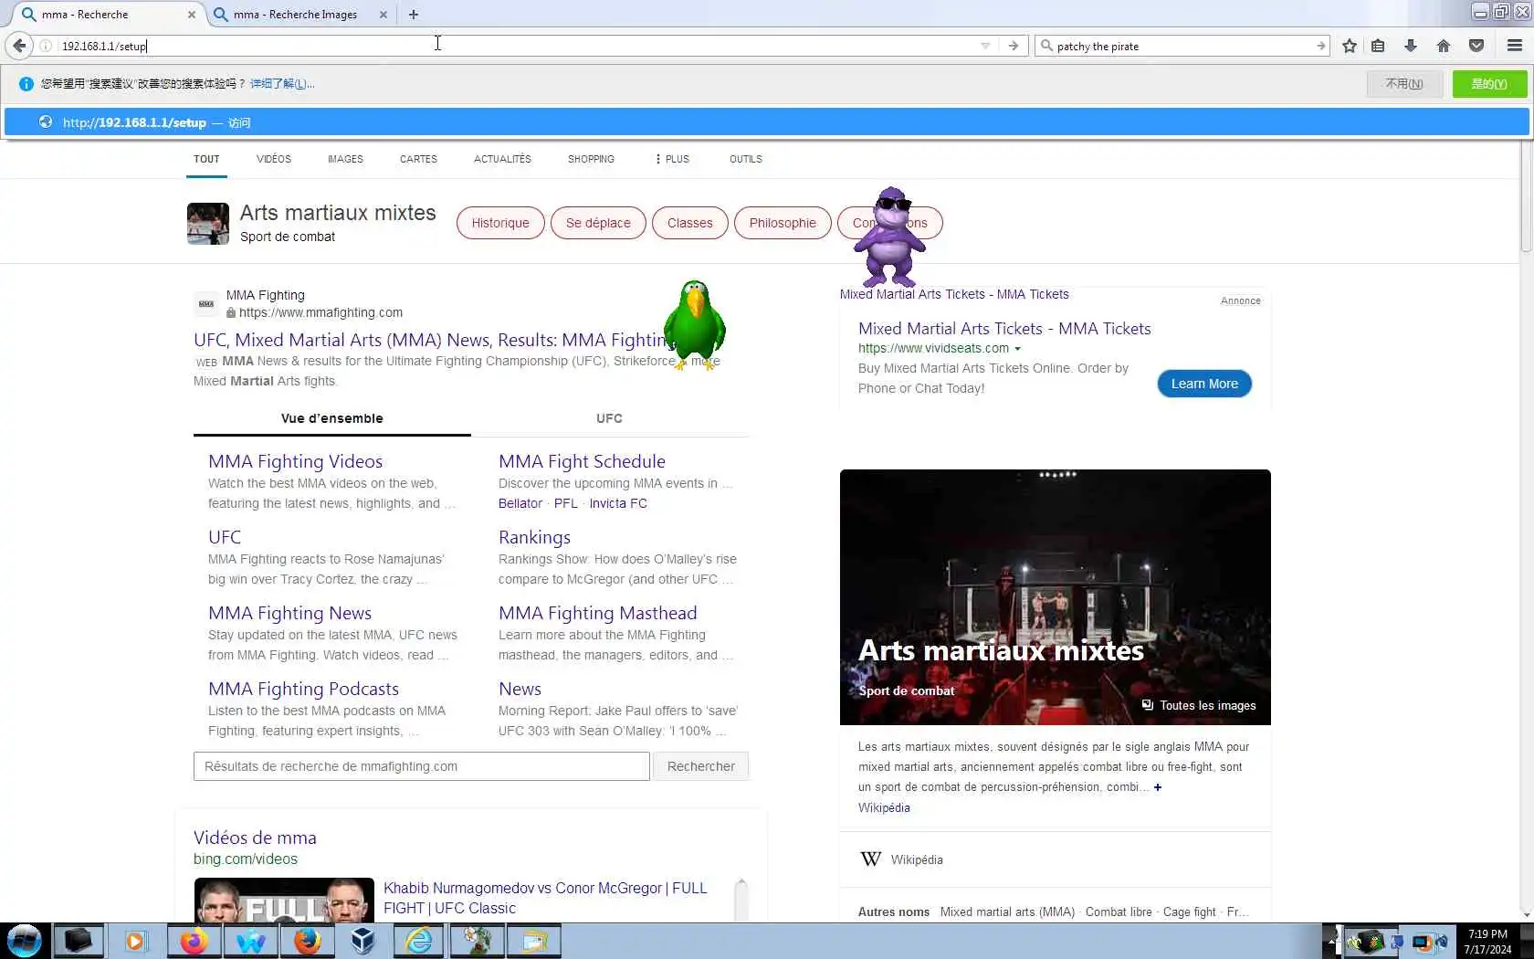Open the Khabib vs Conor McGregor video link
Screen dimensions: 1534x959
545,898
